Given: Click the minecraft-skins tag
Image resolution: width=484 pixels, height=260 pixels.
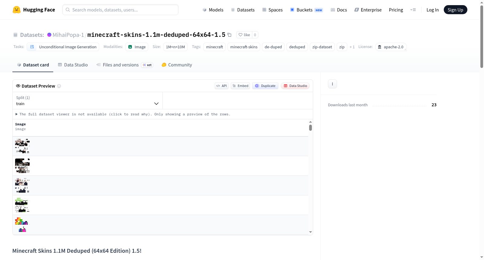Looking at the screenshot, I should click(x=244, y=47).
